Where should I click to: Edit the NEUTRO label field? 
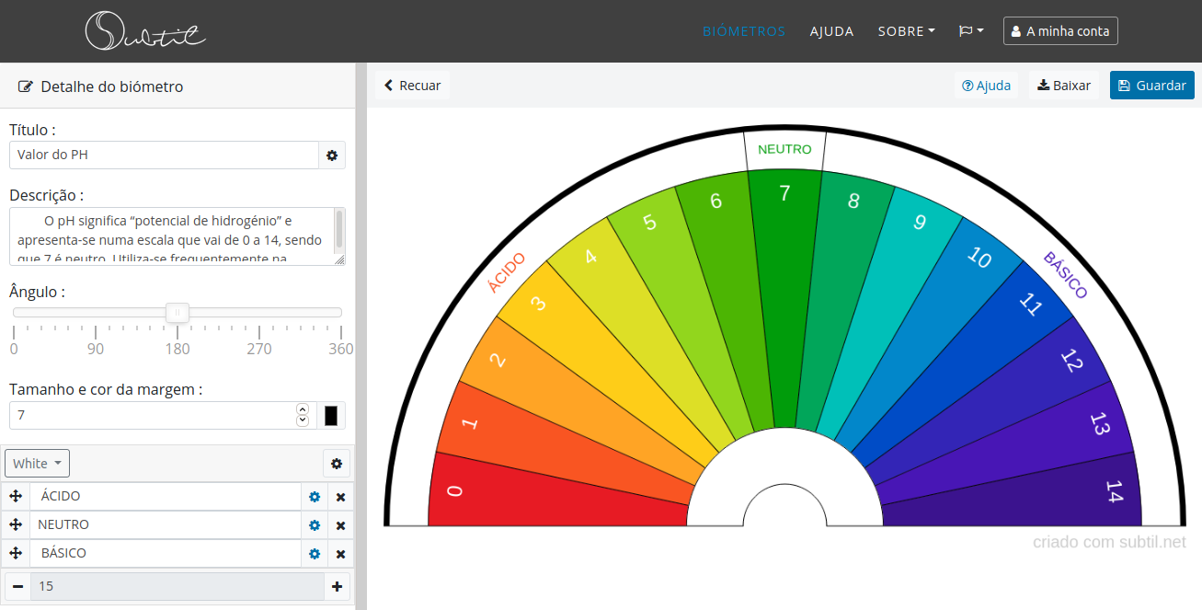click(x=166, y=525)
